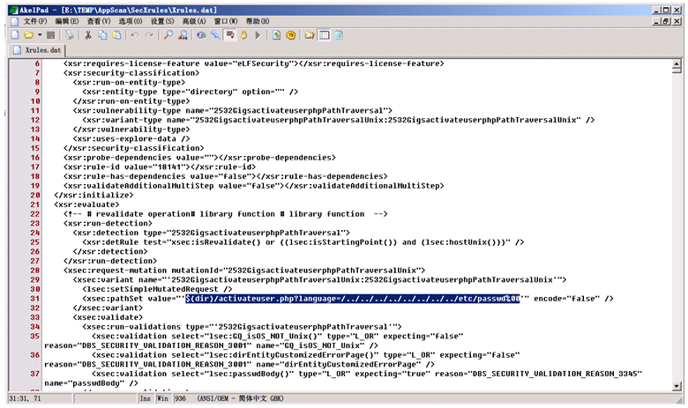Switch to the Xrules.dat tab

[x=37, y=50]
